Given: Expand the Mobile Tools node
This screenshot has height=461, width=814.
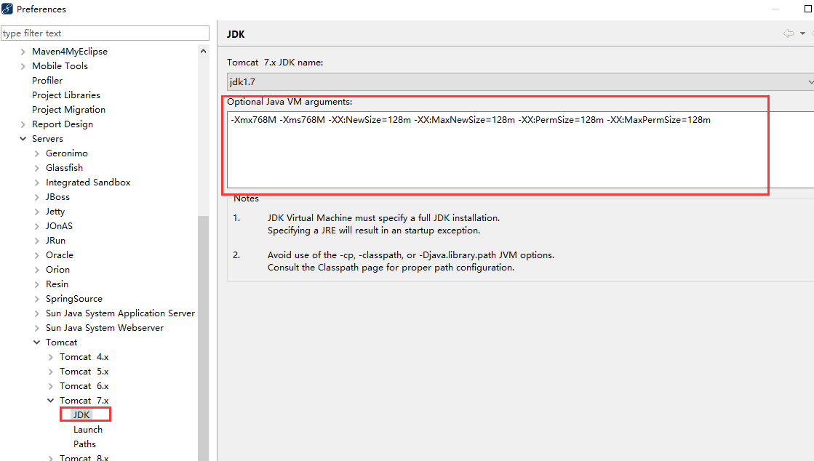Looking at the screenshot, I should [23, 66].
